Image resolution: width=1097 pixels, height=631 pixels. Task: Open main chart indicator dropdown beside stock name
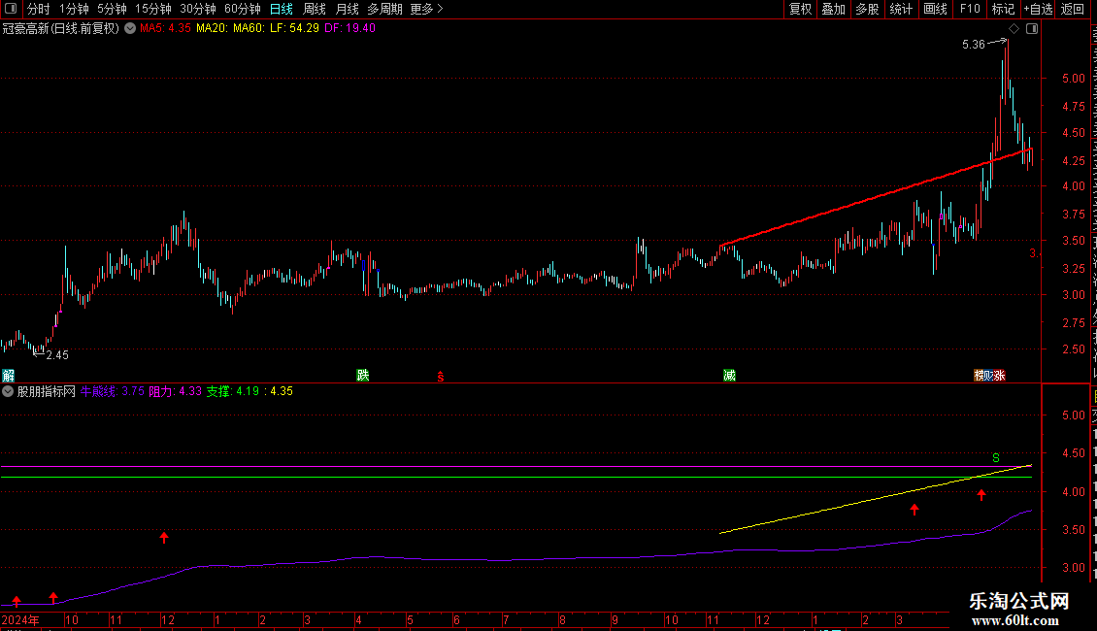click(130, 29)
